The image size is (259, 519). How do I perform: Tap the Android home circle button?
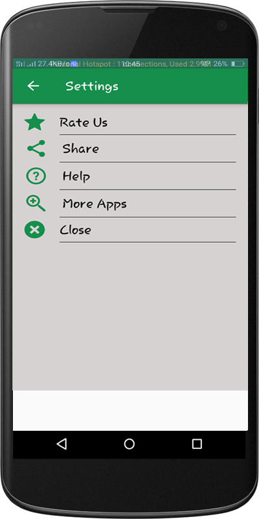[x=129, y=444]
